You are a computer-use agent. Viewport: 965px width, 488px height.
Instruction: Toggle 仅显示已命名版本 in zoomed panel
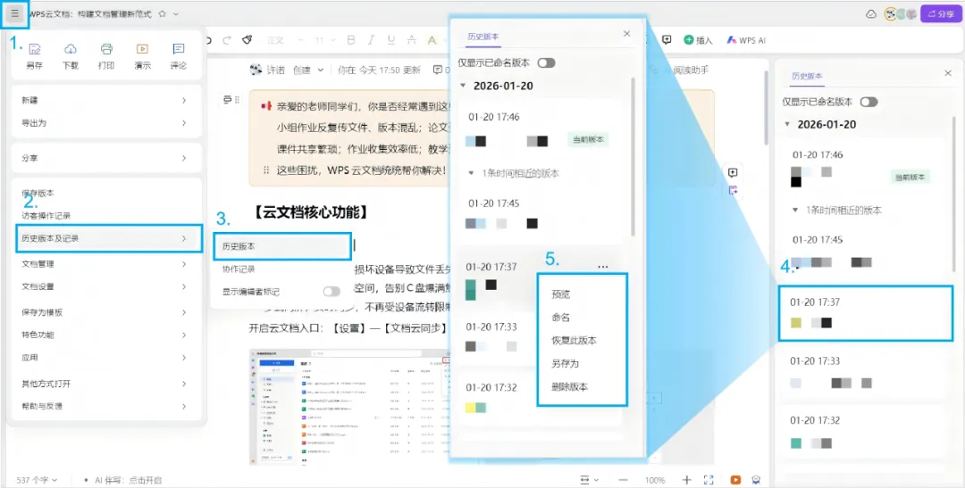click(x=547, y=62)
